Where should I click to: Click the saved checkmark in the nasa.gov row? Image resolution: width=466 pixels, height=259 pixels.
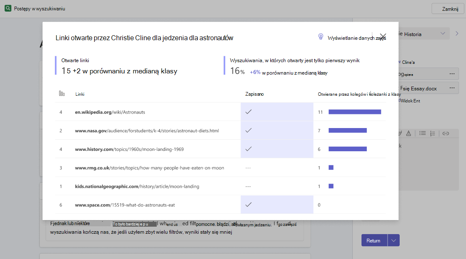[248, 130]
